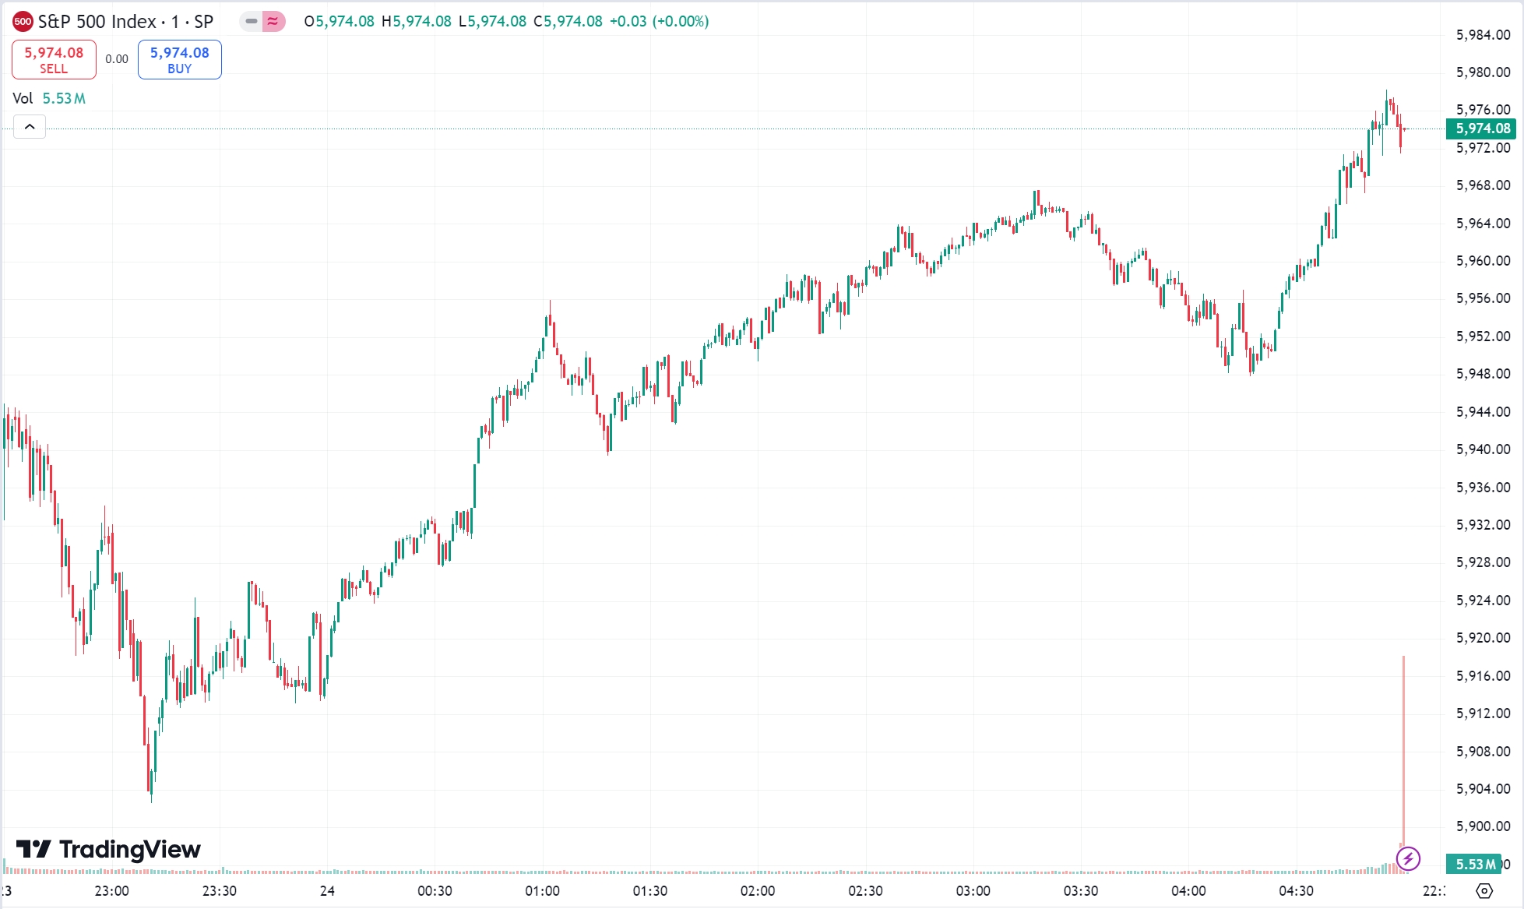This screenshot has width=1524, height=909.
Task: Click the 01:00 label on the time axis
Action: coord(542,890)
